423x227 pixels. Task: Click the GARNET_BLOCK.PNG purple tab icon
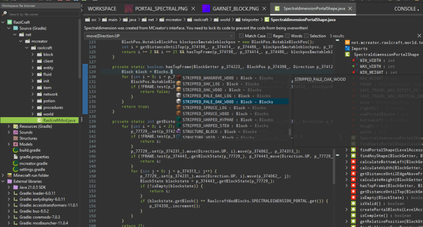click(206, 8)
